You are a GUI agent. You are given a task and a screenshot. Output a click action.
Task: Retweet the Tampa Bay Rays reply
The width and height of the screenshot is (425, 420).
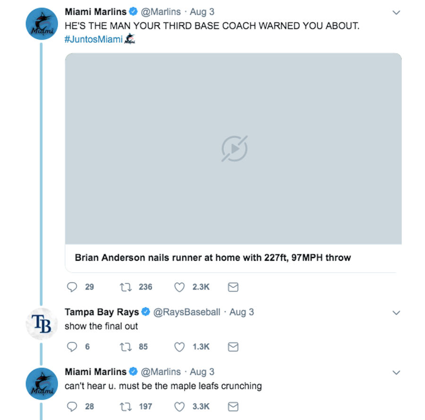coord(126,347)
